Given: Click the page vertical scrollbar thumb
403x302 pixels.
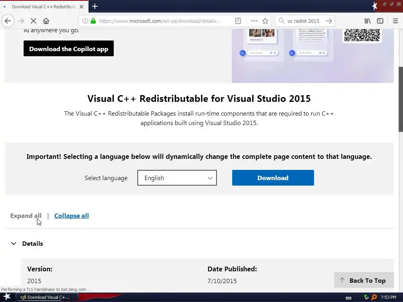Looking at the screenshot, I should (401, 99).
